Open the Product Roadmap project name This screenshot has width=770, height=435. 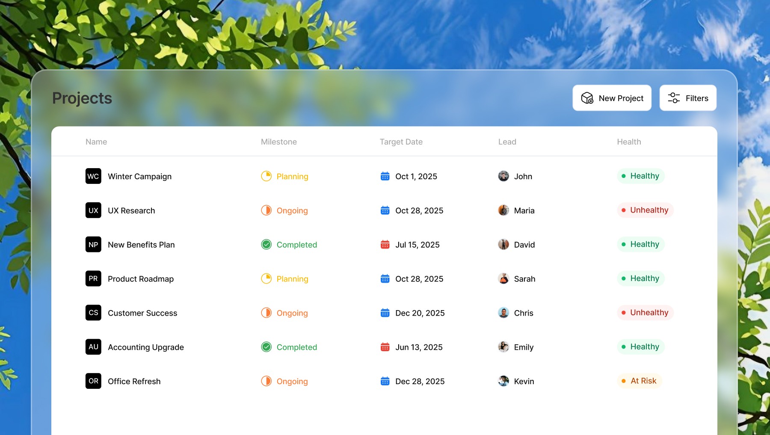[x=141, y=279]
